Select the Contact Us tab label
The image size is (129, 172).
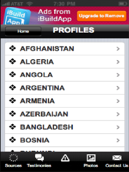click(x=117, y=165)
